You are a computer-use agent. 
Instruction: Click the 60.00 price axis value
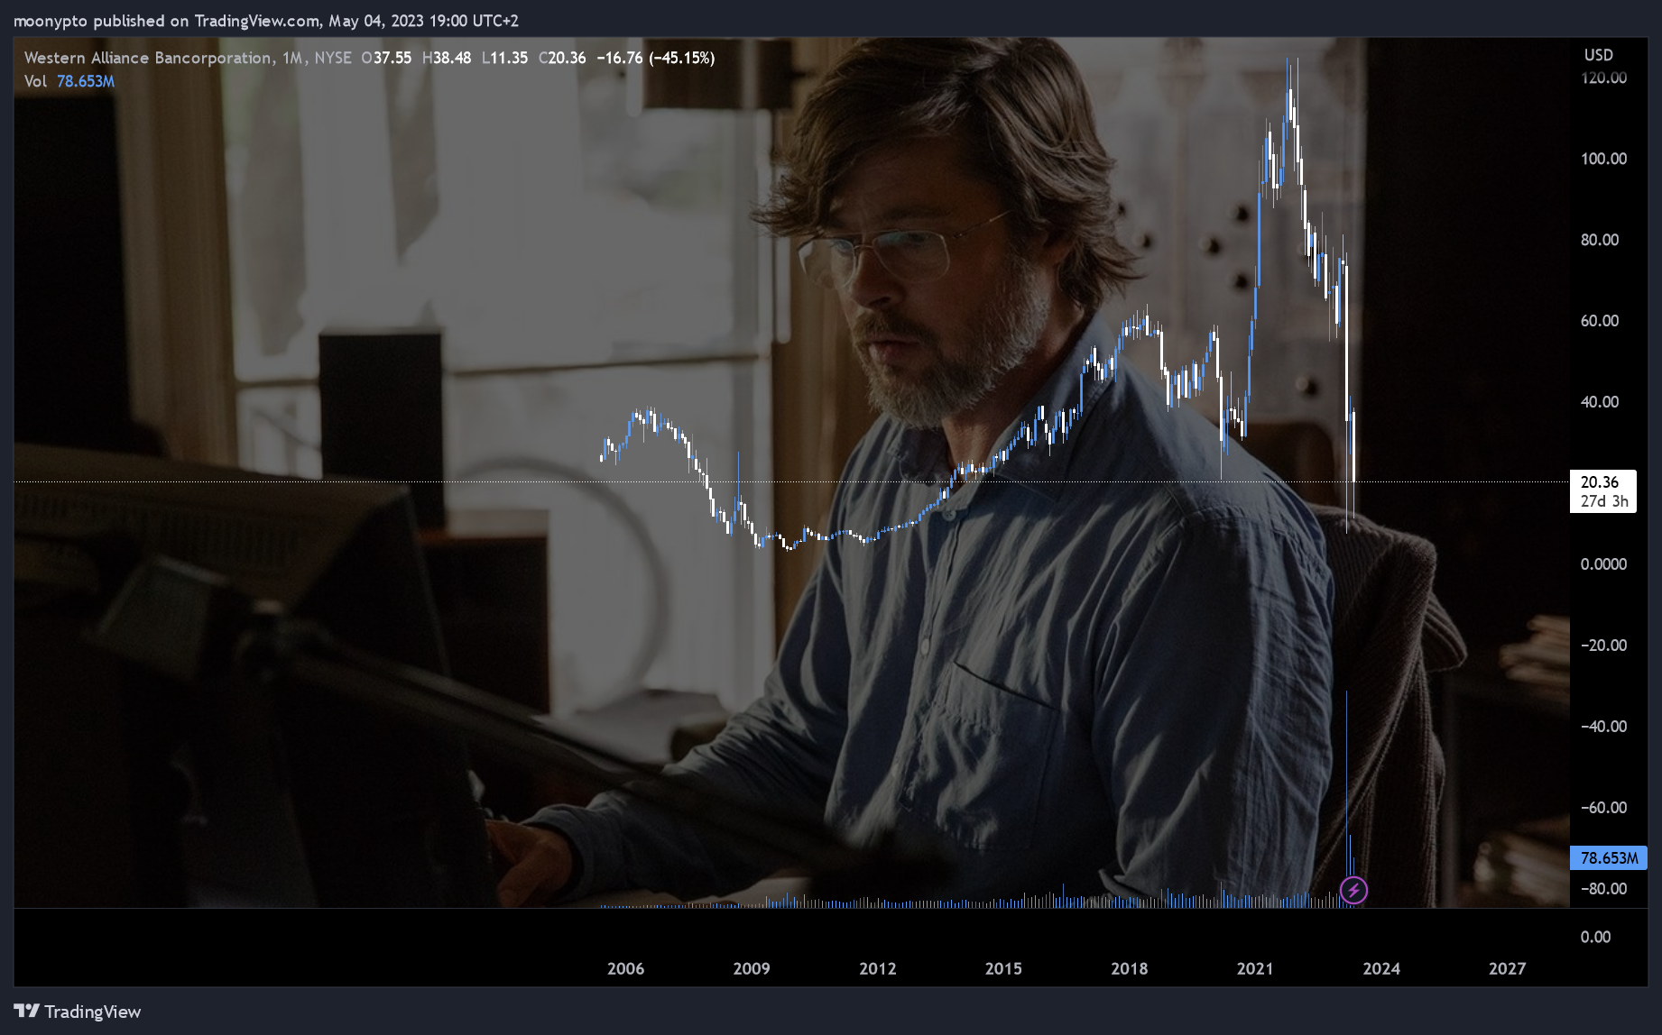point(1600,321)
